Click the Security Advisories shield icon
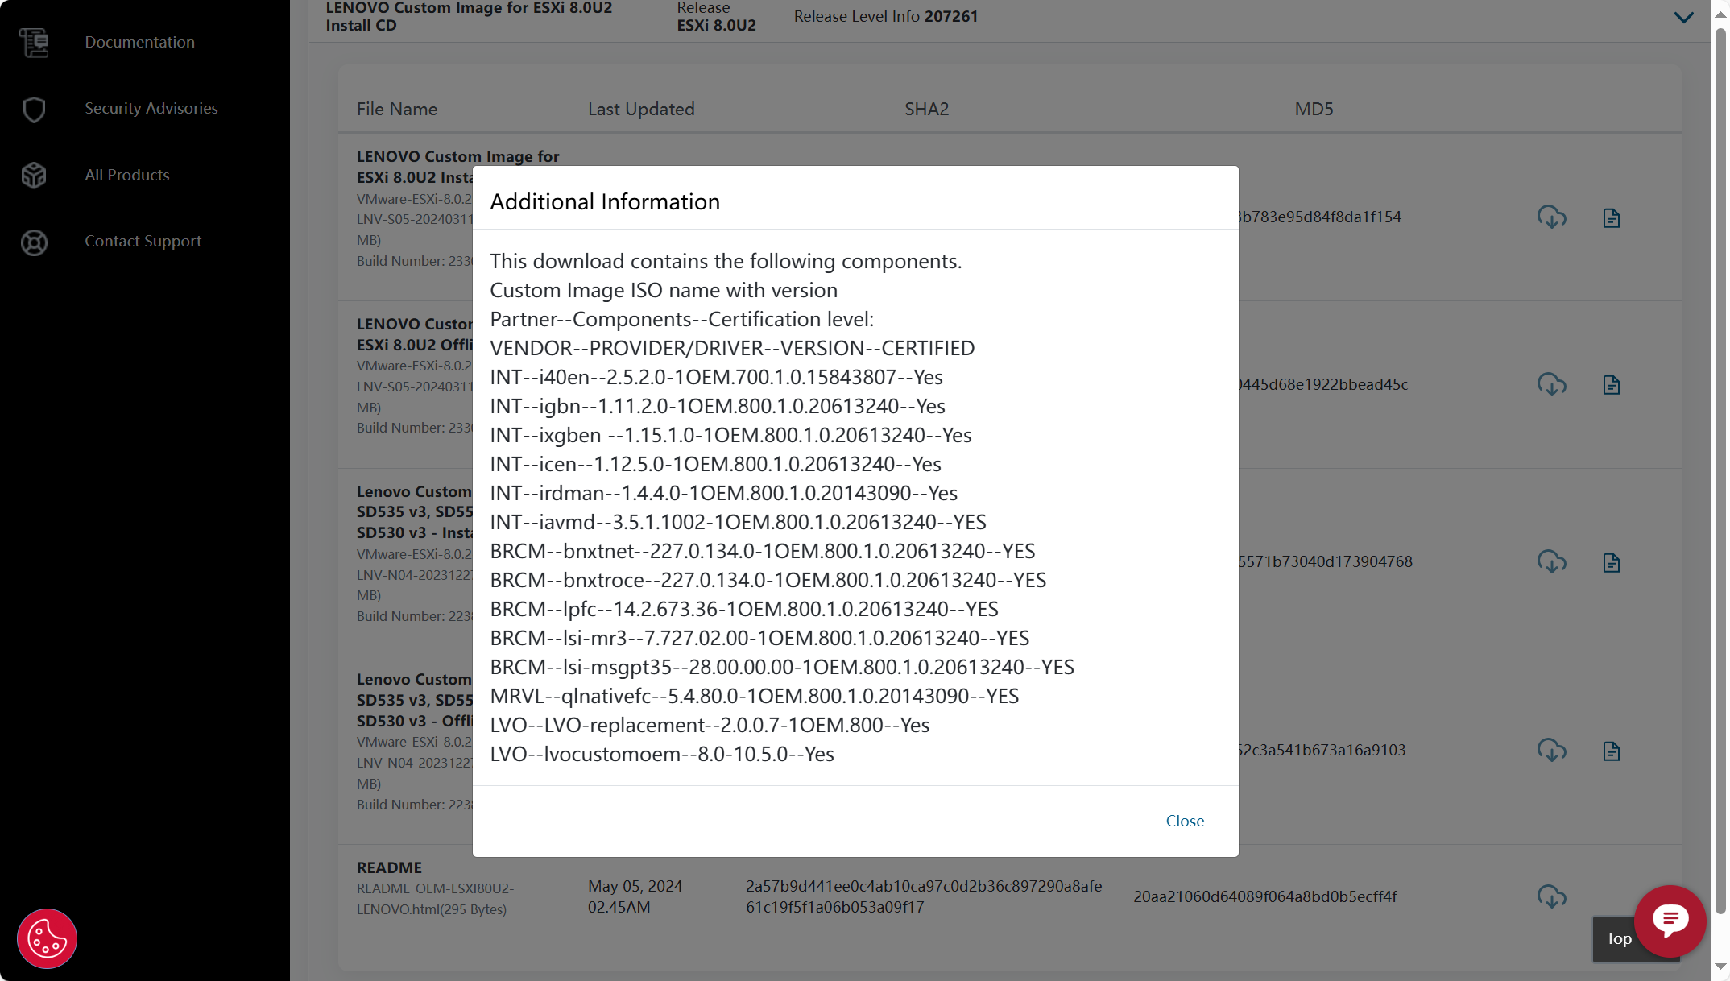Viewport: 1730px width, 981px height. tap(34, 109)
